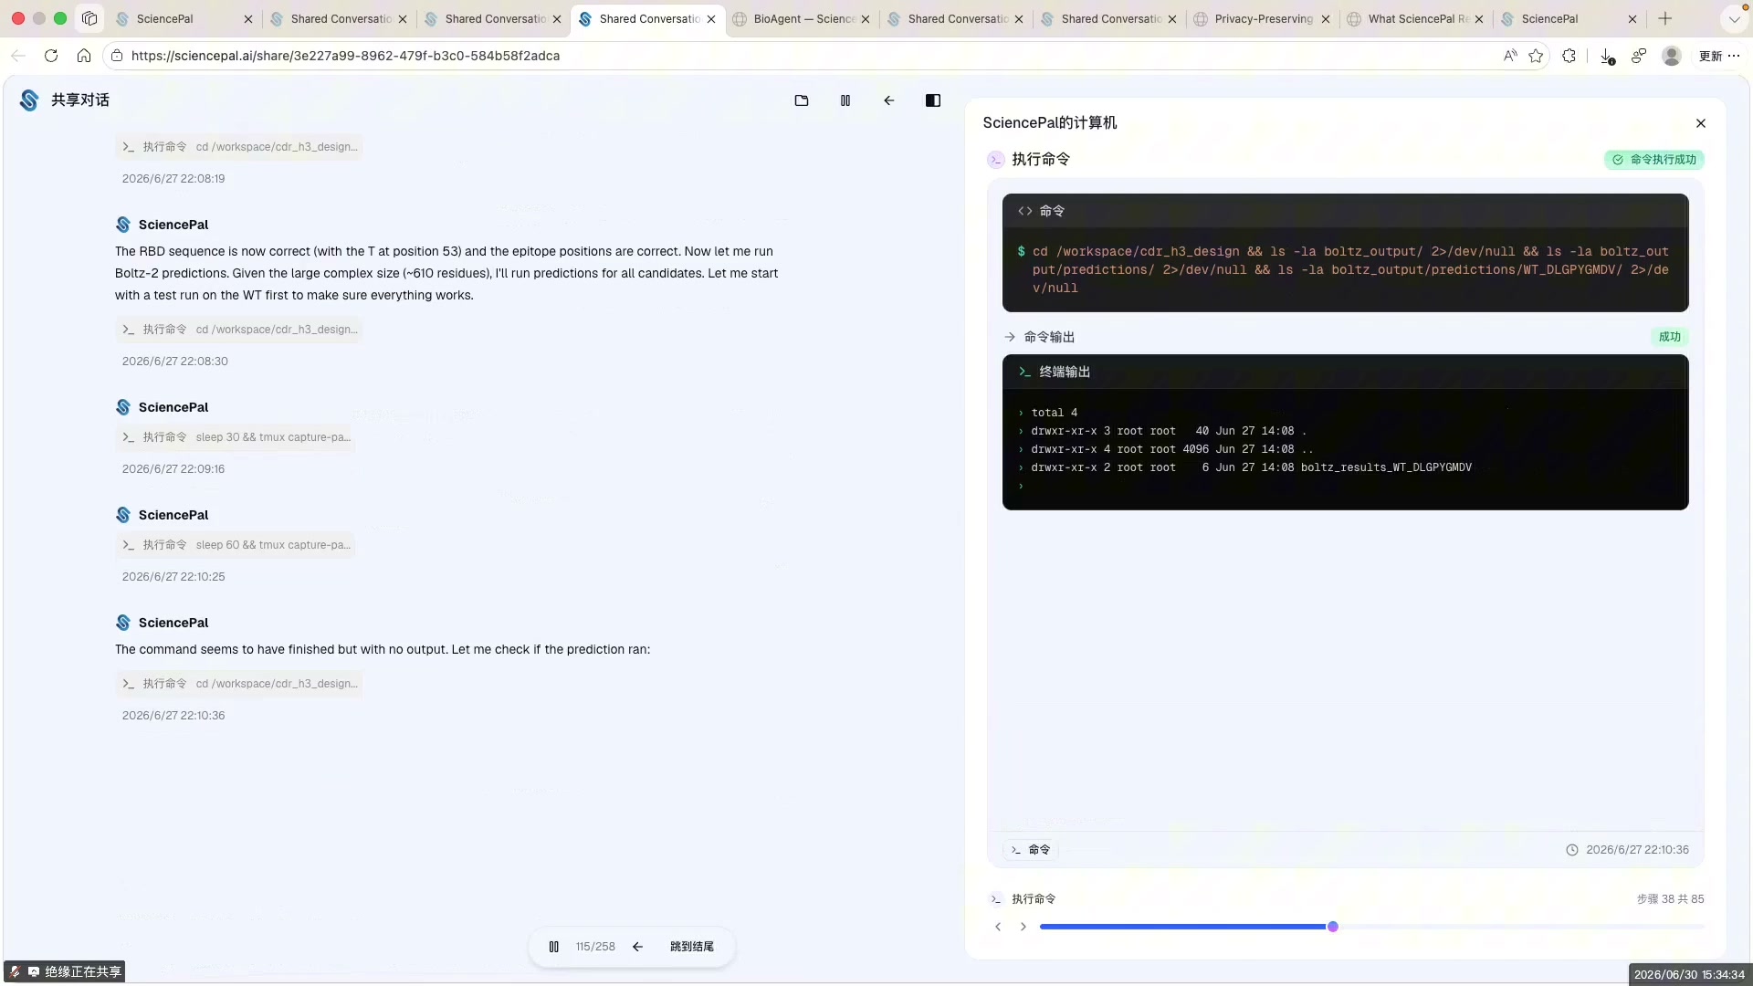Open the sleep 60 && tmux command chip
The image size is (1753, 986).
click(x=236, y=545)
